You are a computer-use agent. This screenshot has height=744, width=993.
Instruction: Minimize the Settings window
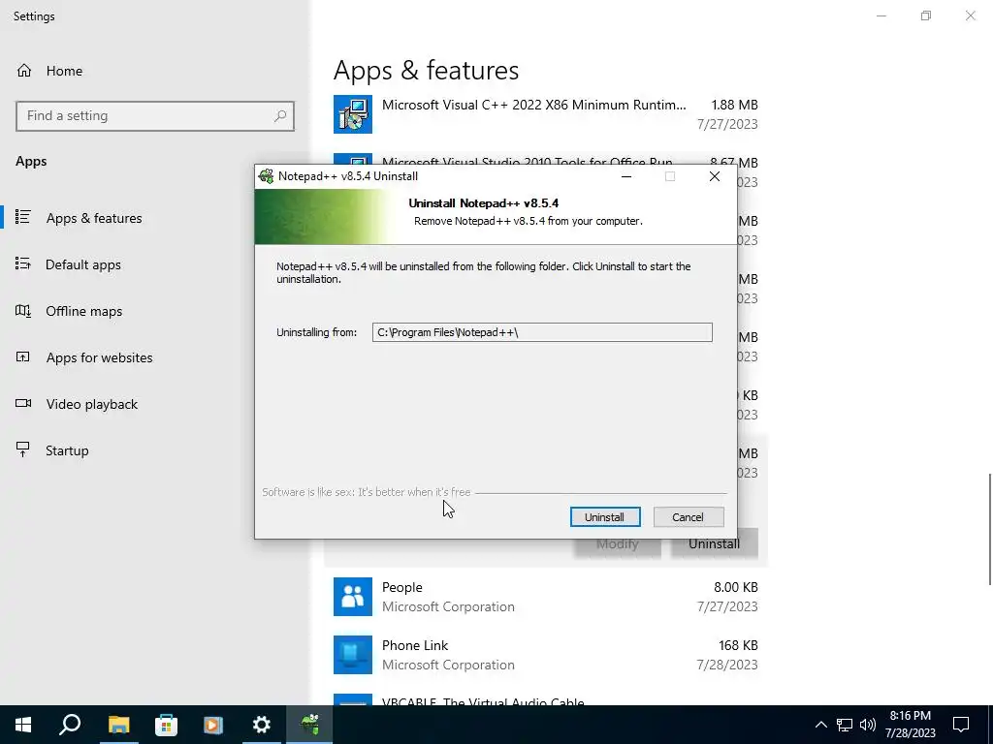881,15
